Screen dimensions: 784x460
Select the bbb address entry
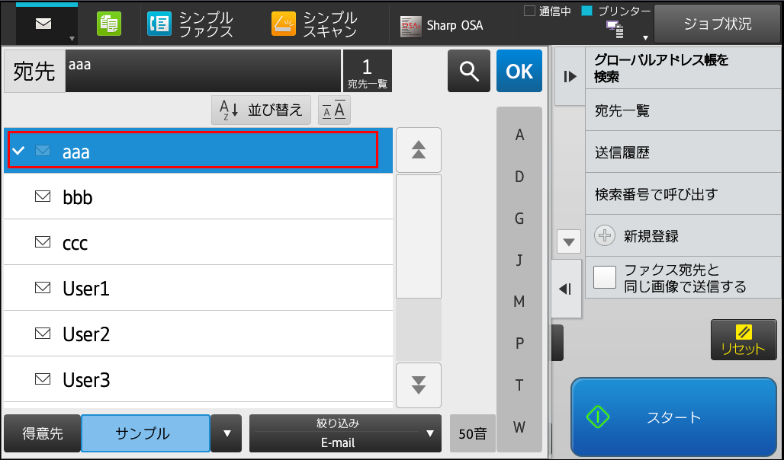(x=198, y=196)
